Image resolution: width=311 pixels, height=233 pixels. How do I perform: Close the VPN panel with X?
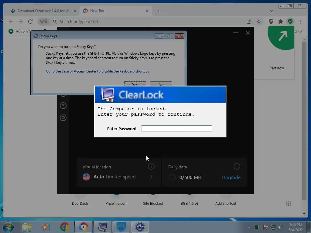[248, 33]
